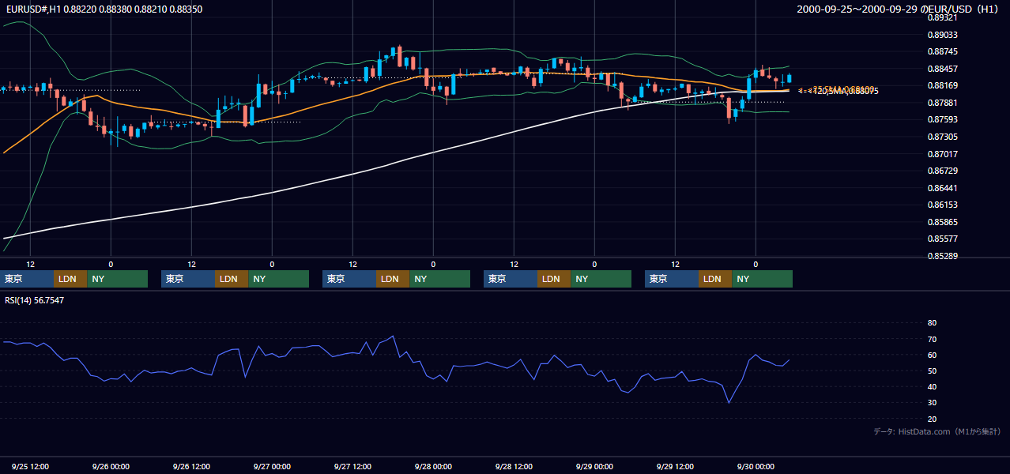Click price axis label 0.89321
The image size is (1010, 474).
pyautogui.click(x=942, y=17)
